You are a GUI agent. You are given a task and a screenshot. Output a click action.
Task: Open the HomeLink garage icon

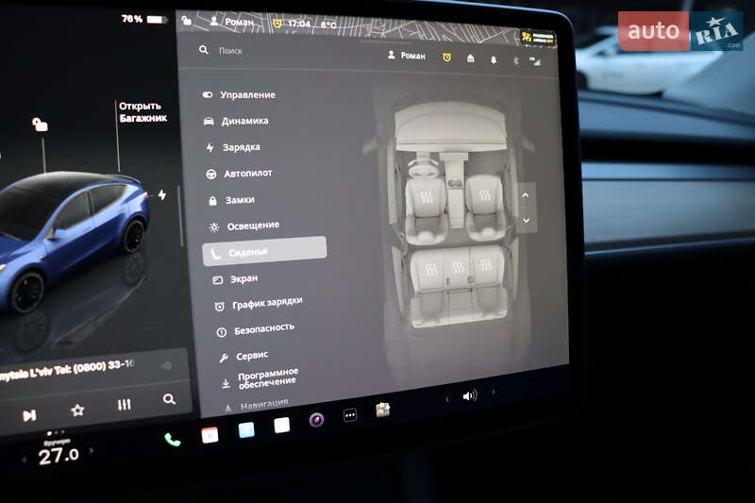469,59
